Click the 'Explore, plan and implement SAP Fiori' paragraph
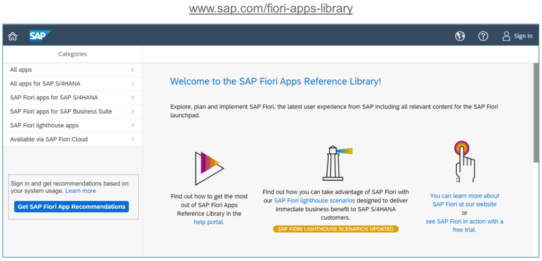Screen dimensions: 542x261 point(335,111)
